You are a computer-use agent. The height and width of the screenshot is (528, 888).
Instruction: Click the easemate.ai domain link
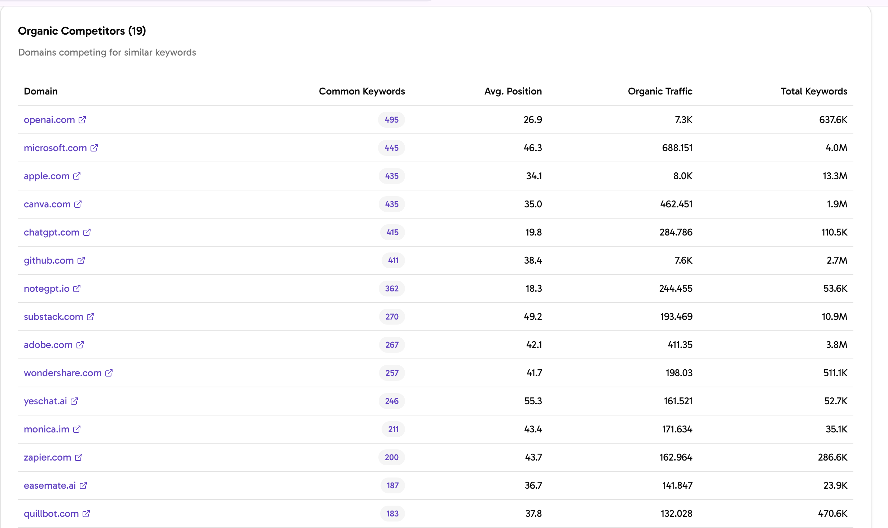pyautogui.click(x=50, y=485)
